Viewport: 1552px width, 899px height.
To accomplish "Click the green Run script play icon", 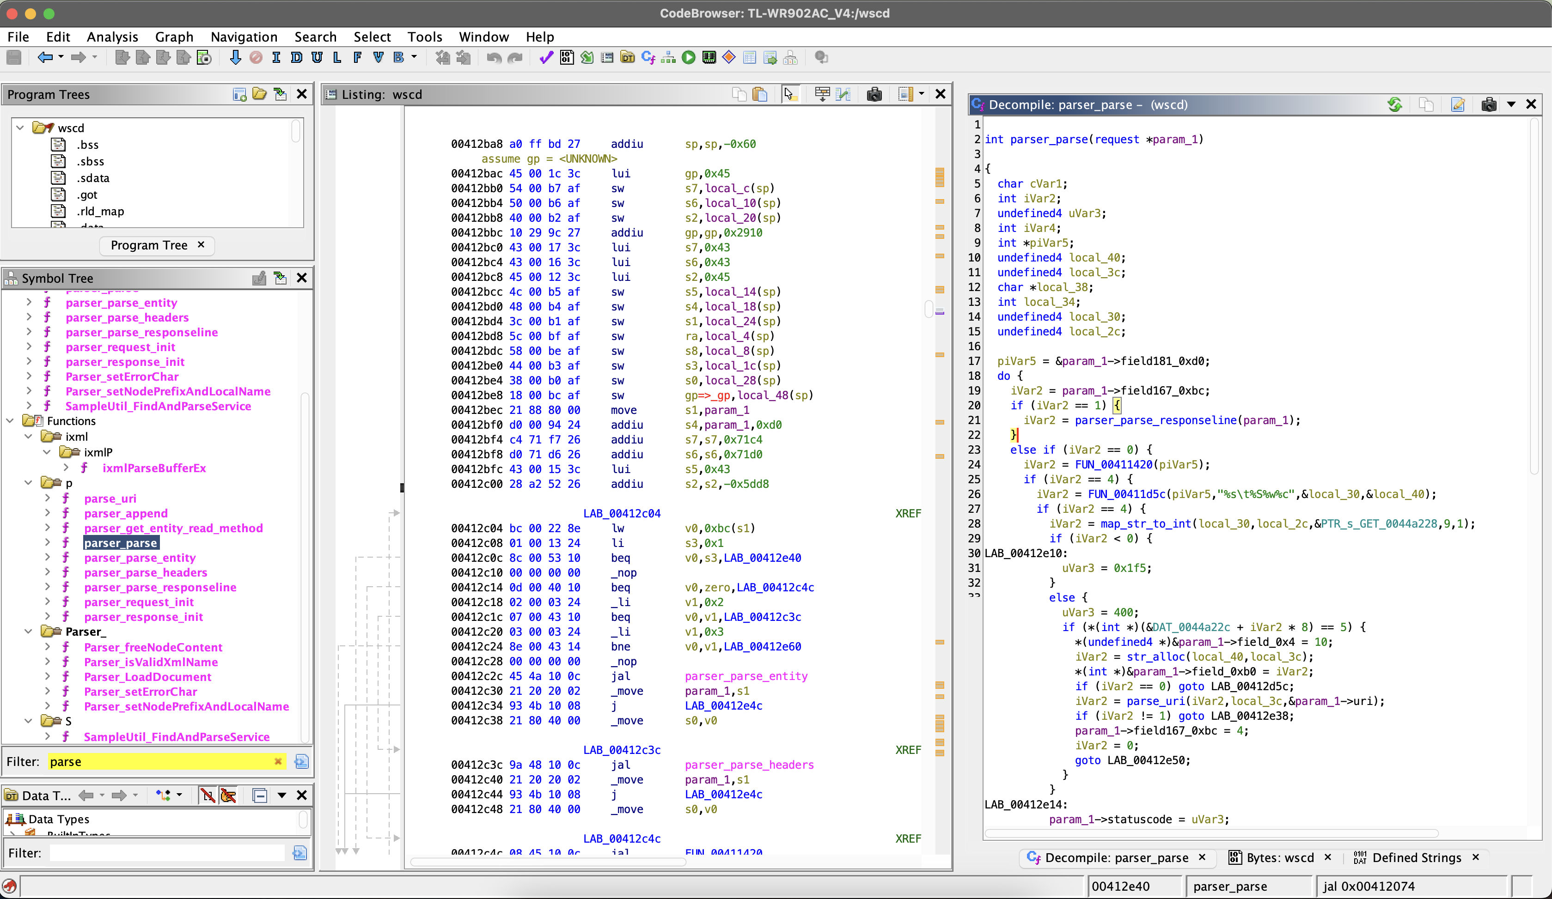I will [x=689, y=57].
